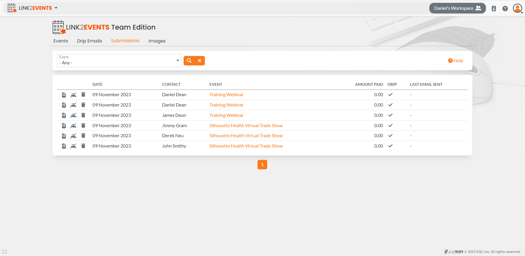Click the AMOUNT PAID column header

(x=369, y=84)
